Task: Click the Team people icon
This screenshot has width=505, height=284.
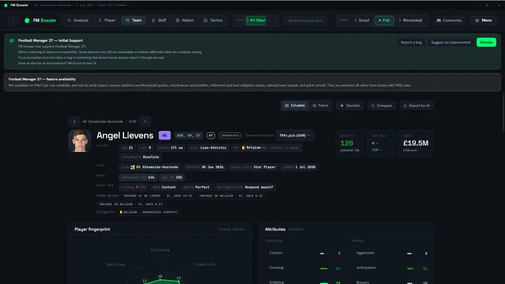Action: [127, 20]
